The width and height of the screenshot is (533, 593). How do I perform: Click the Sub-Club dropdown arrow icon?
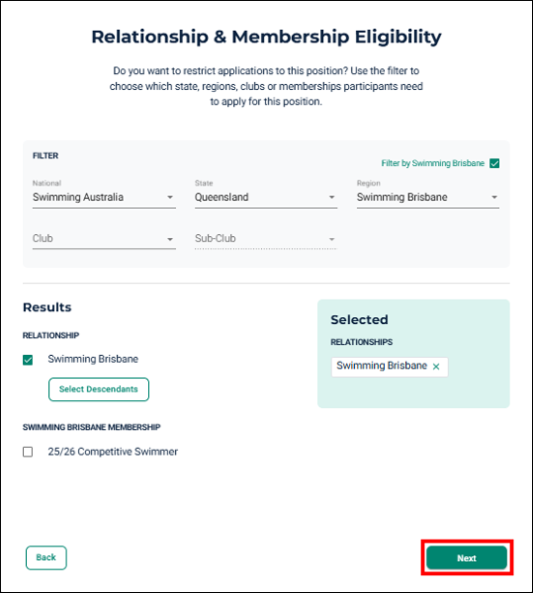(x=331, y=239)
